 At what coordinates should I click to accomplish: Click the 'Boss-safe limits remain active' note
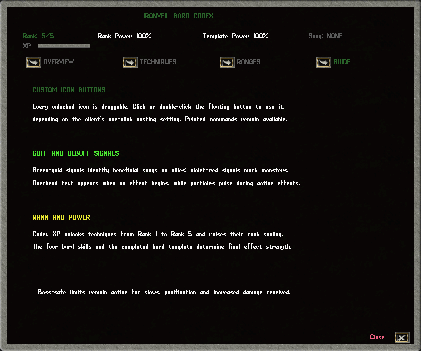[x=164, y=292]
